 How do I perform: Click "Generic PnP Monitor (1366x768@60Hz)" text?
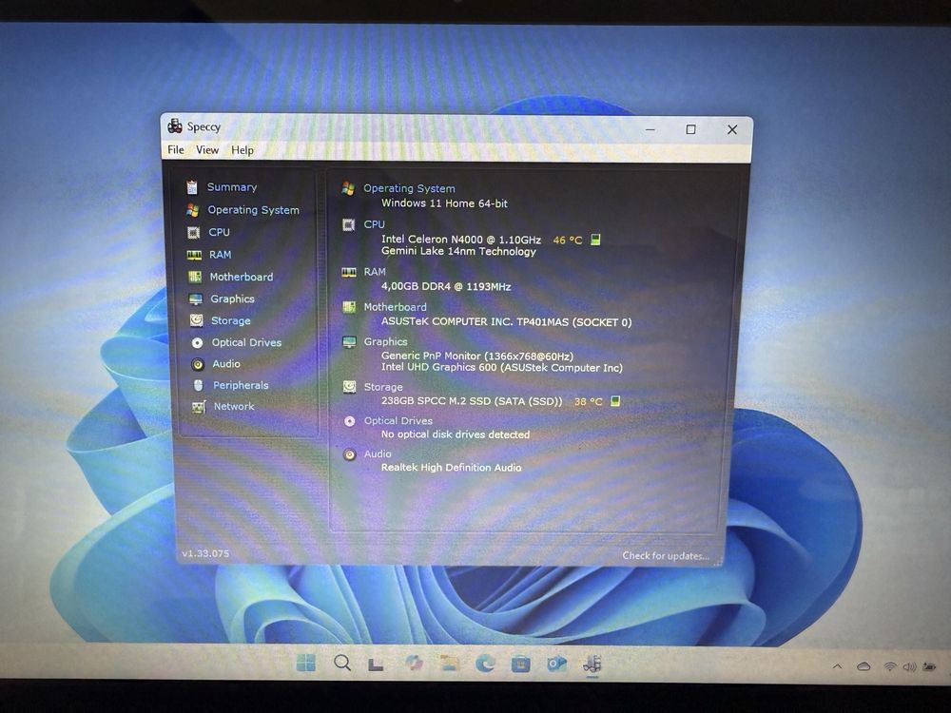click(x=476, y=356)
